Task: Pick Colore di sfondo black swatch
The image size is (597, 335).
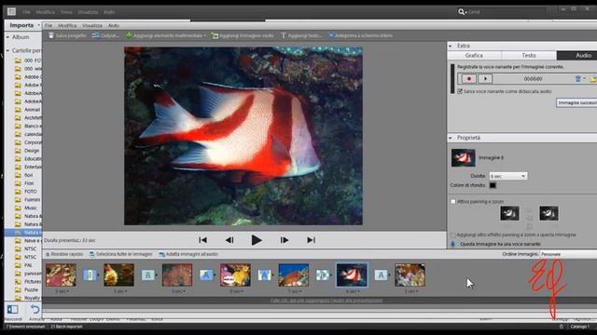Action: click(x=493, y=185)
